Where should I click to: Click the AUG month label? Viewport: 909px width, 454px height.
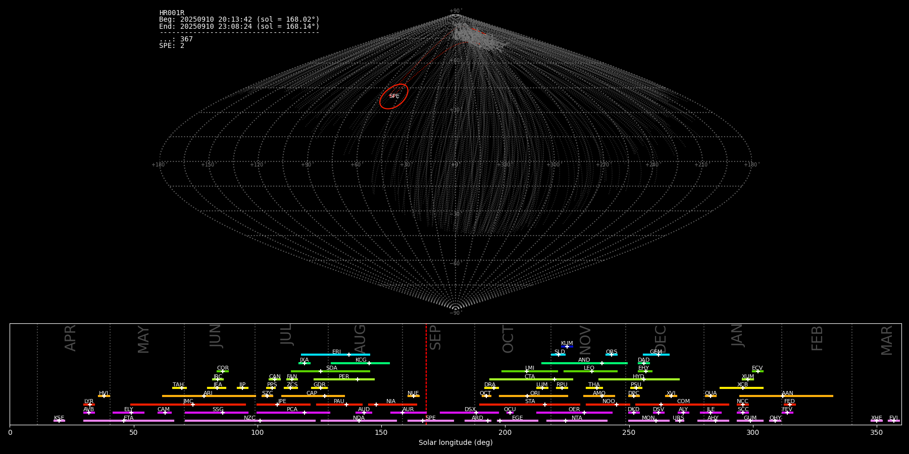click(x=360, y=339)
